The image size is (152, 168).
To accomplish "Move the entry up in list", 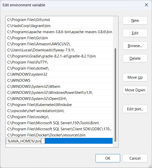I will tap(135, 77).
